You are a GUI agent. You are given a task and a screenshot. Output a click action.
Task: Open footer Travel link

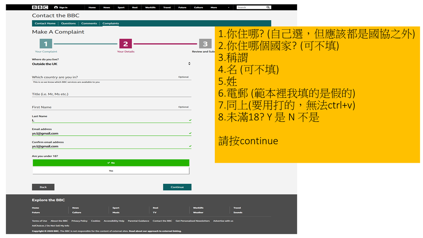point(237,208)
